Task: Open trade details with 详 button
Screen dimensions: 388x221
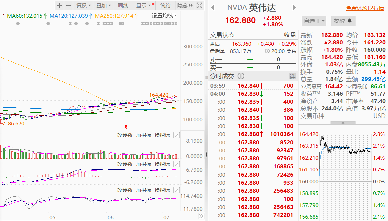Action: point(292,76)
